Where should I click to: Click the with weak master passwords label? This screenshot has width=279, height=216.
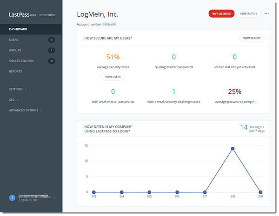113,102
